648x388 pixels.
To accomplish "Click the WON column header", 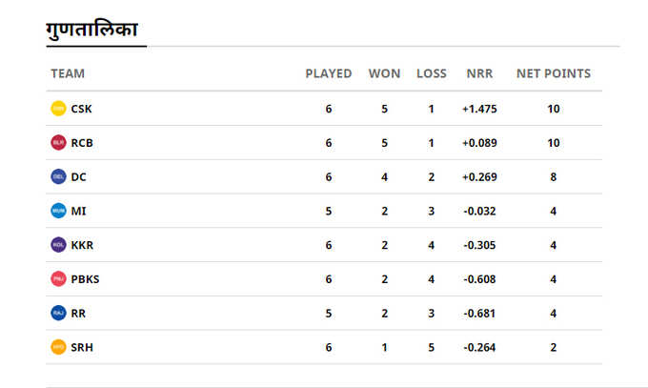I will click(384, 73).
